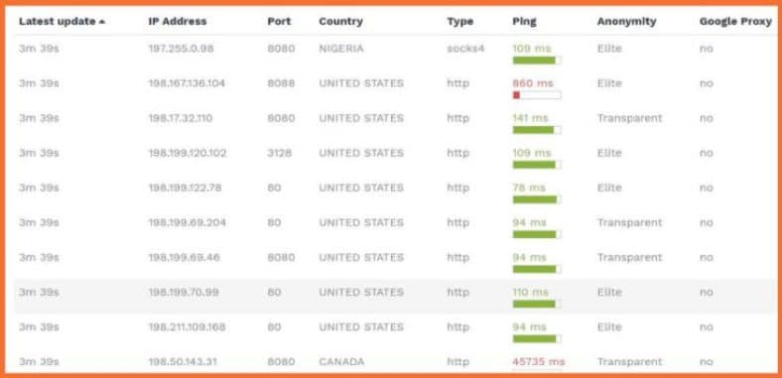Screen dimensions: 782x378
Task: Click port 3128 cell
Action: 279,153
